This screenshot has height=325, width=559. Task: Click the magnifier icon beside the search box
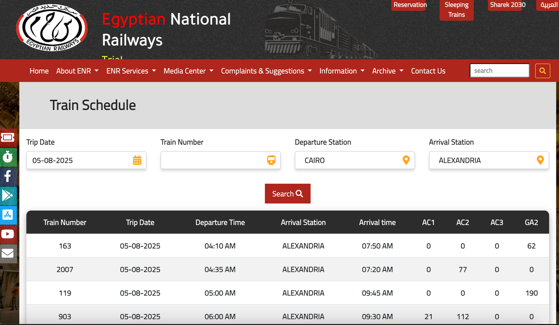(543, 70)
